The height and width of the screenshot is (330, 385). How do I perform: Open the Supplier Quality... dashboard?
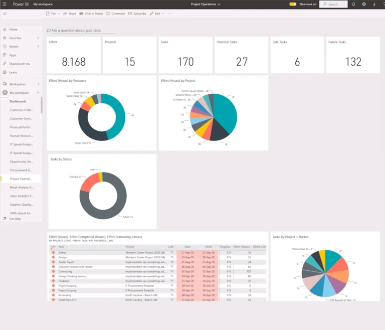[22, 205]
